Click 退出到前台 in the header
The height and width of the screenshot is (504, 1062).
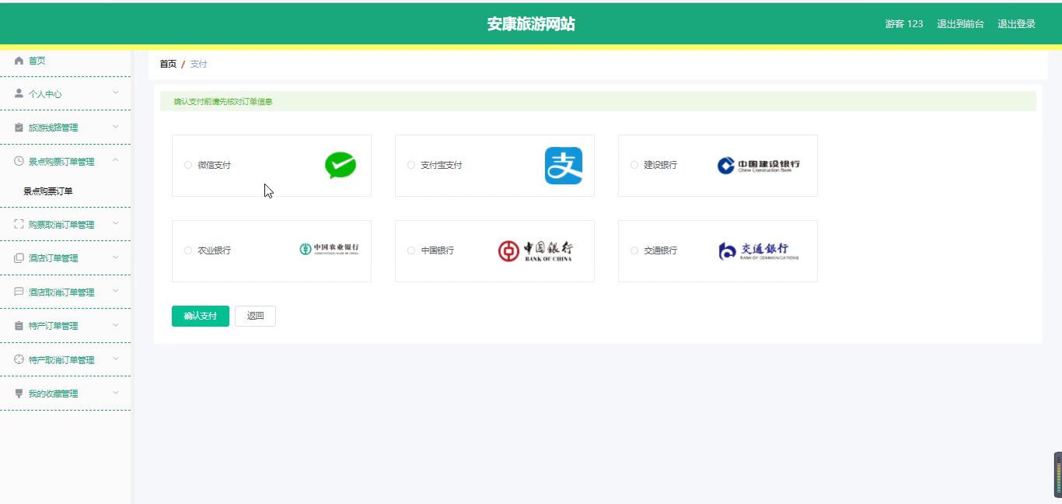pyautogui.click(x=960, y=24)
